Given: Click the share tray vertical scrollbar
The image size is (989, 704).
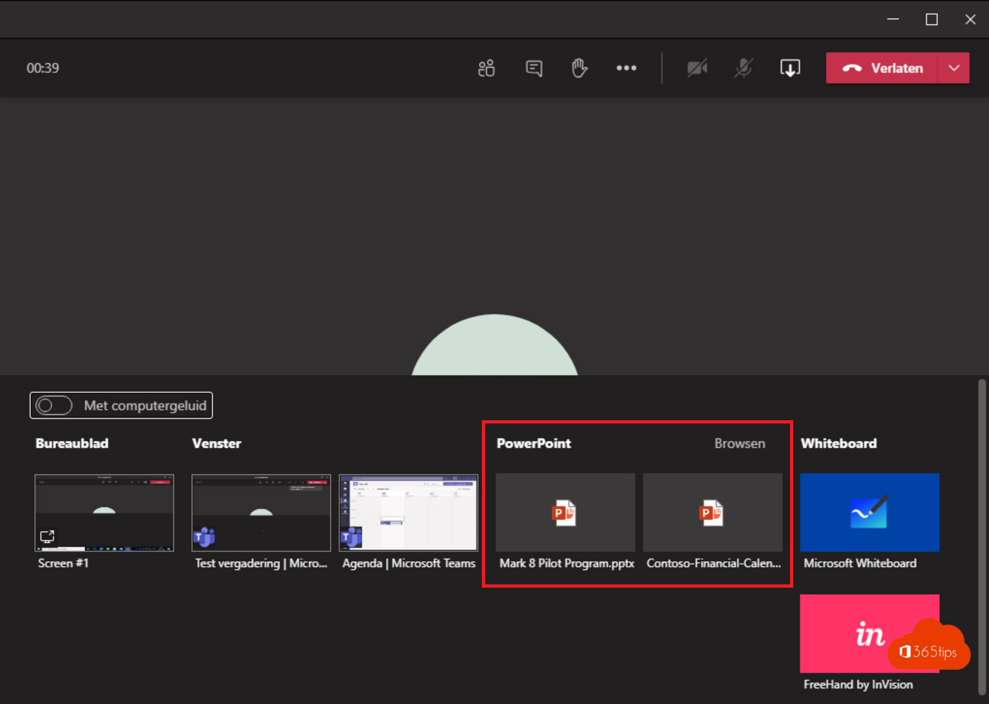Looking at the screenshot, I should pyautogui.click(x=982, y=537).
